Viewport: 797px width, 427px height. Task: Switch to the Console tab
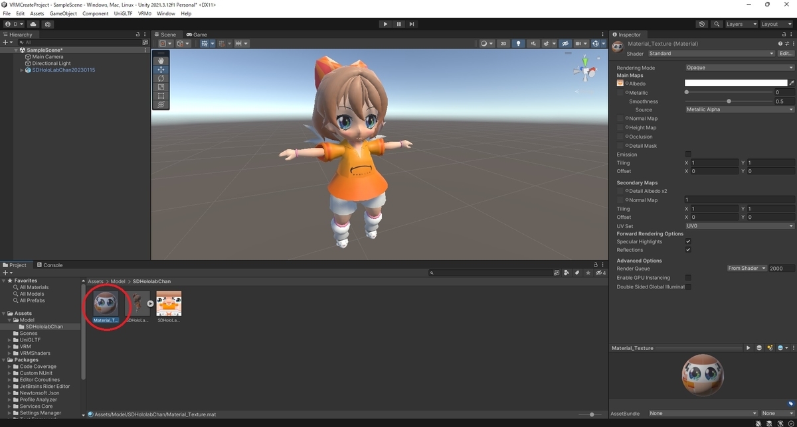pyautogui.click(x=49, y=265)
